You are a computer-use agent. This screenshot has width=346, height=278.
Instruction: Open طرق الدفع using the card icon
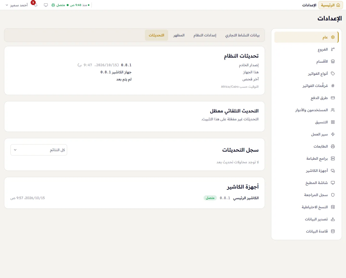point(333,98)
